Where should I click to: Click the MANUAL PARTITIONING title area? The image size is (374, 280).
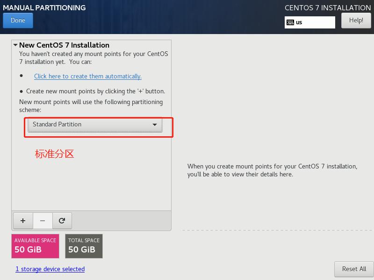pyautogui.click(x=44, y=7)
